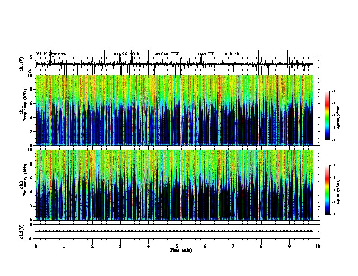Select the '4' kHz tick on ch.2 frequency axis
Viewport: 358px width, 276px height.
point(31,192)
